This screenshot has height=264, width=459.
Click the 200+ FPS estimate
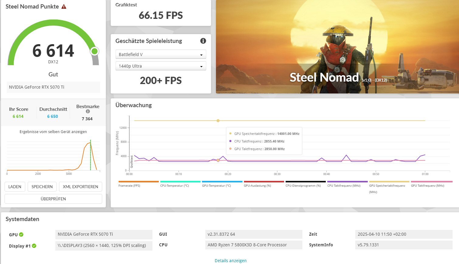coord(161,80)
